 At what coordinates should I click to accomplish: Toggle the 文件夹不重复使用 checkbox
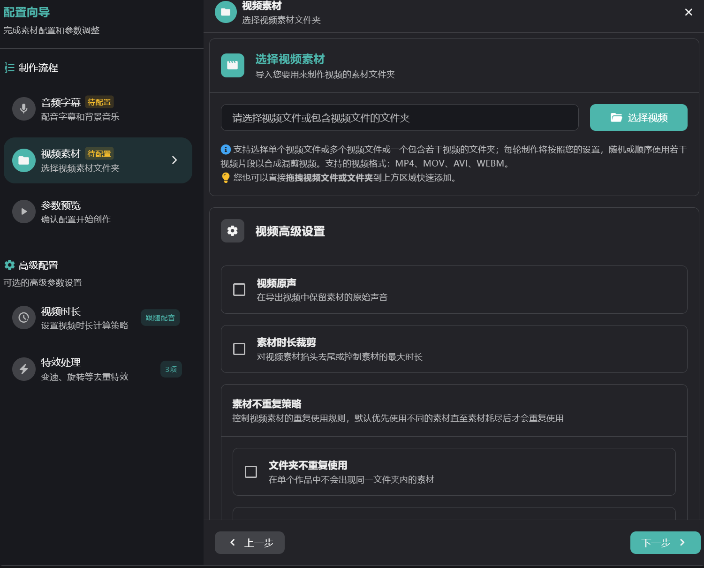click(251, 472)
